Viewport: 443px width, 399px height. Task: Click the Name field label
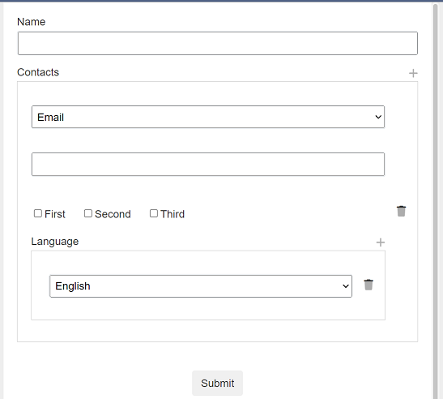pos(31,22)
